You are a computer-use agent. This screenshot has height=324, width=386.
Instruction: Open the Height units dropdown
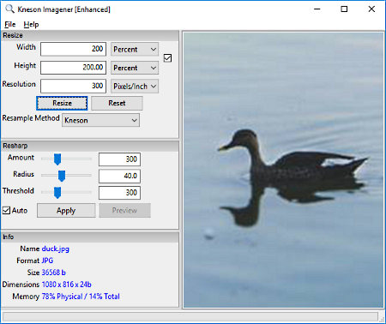[x=135, y=68]
